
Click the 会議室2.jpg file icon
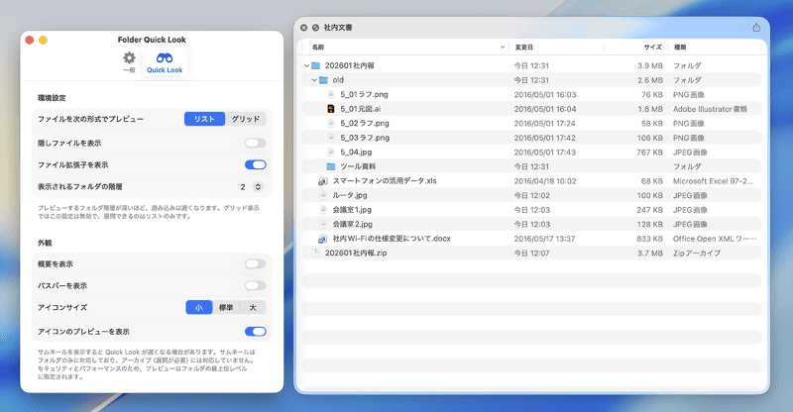coord(323,224)
